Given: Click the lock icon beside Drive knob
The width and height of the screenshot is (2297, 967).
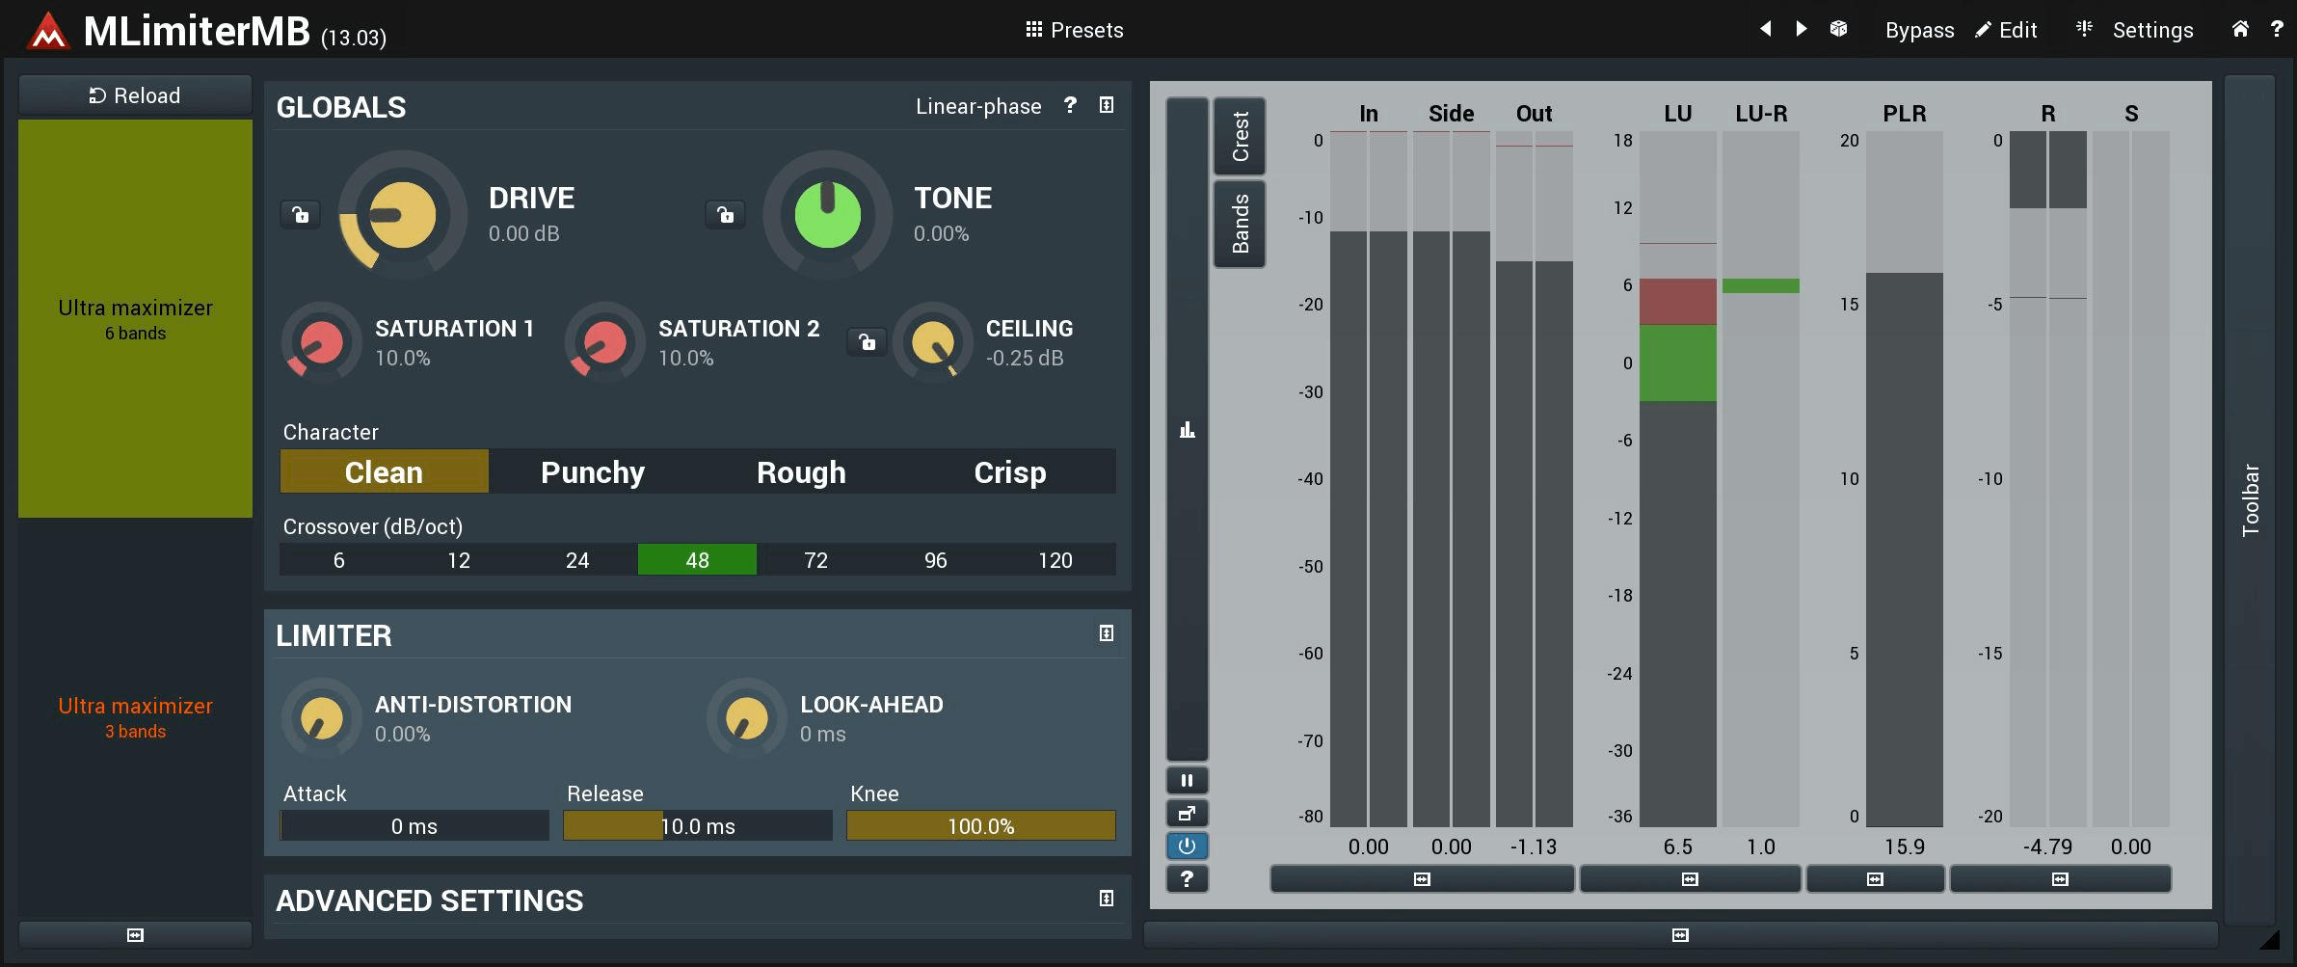Looking at the screenshot, I should click(x=301, y=214).
